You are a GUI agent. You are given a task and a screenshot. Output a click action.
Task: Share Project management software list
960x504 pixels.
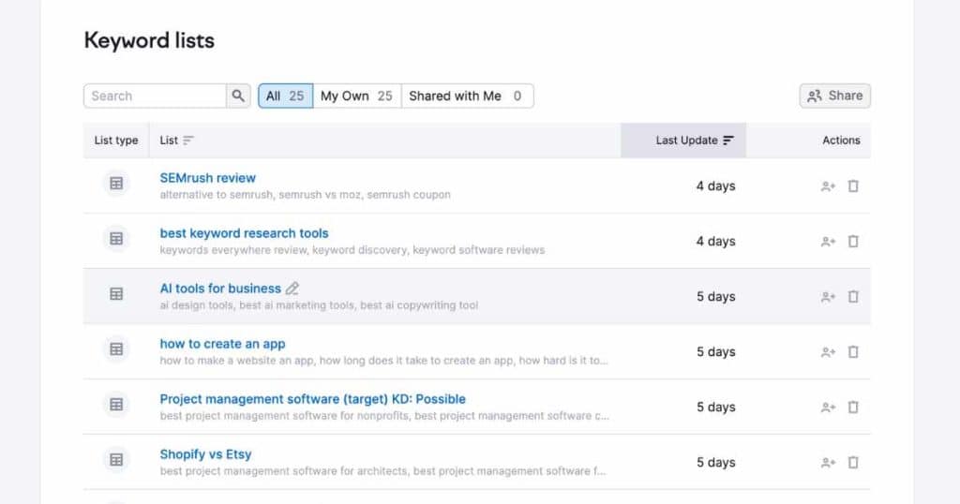coord(828,408)
